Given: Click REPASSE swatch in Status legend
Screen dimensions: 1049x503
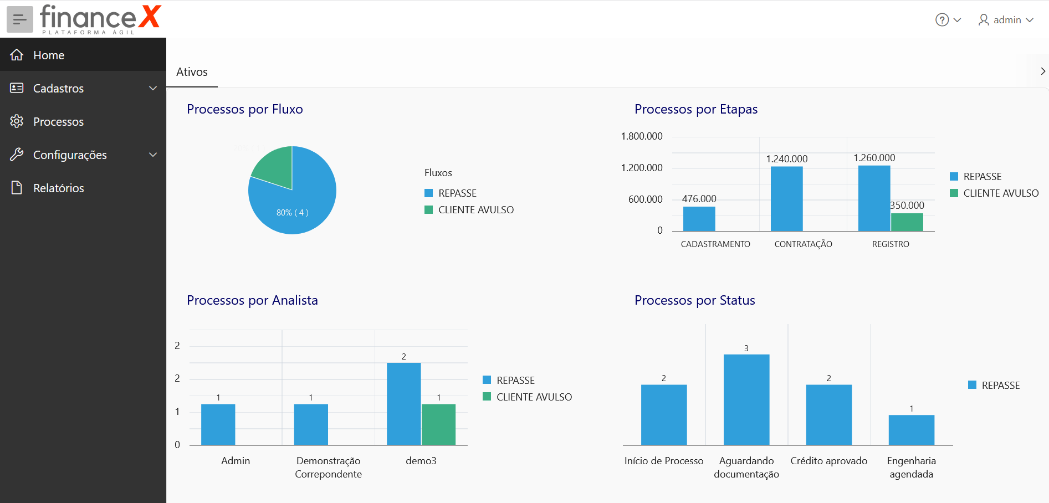Looking at the screenshot, I should coord(972,384).
